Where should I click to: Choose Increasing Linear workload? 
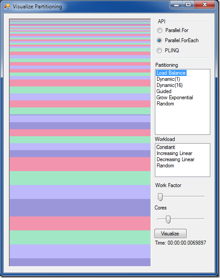(x=174, y=153)
